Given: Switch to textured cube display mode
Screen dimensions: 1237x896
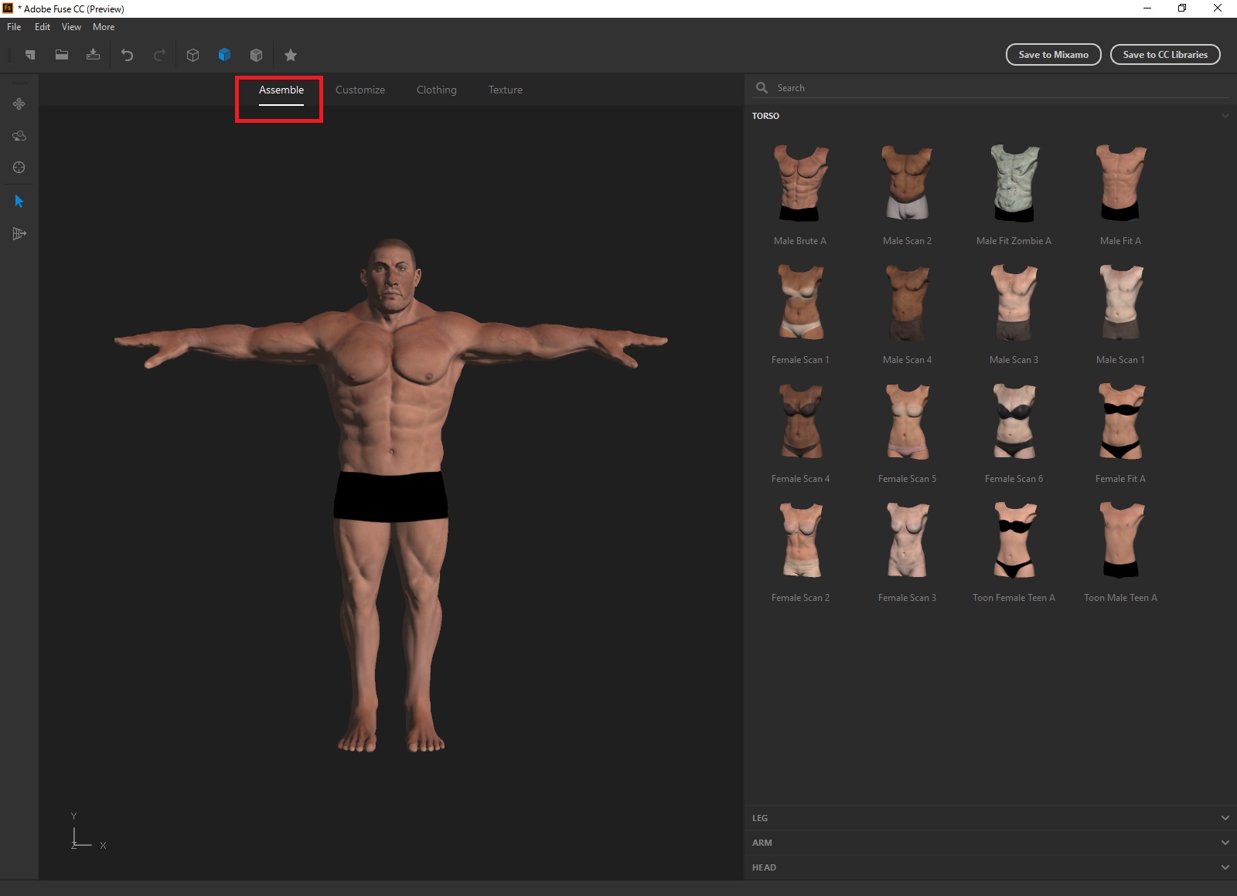Looking at the screenshot, I should coord(256,55).
